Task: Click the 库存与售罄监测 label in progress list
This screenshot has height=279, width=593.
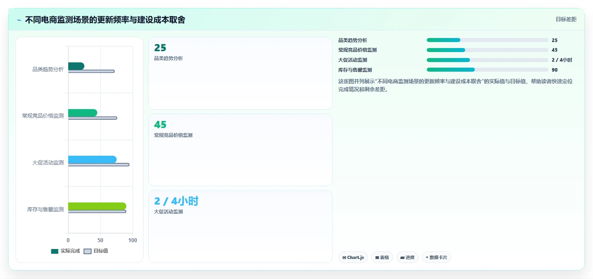Action: pyautogui.click(x=355, y=70)
